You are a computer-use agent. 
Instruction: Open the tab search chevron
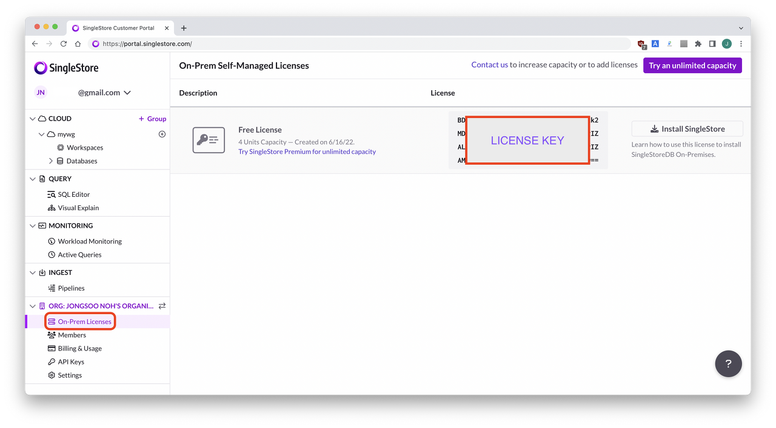pos(741,28)
